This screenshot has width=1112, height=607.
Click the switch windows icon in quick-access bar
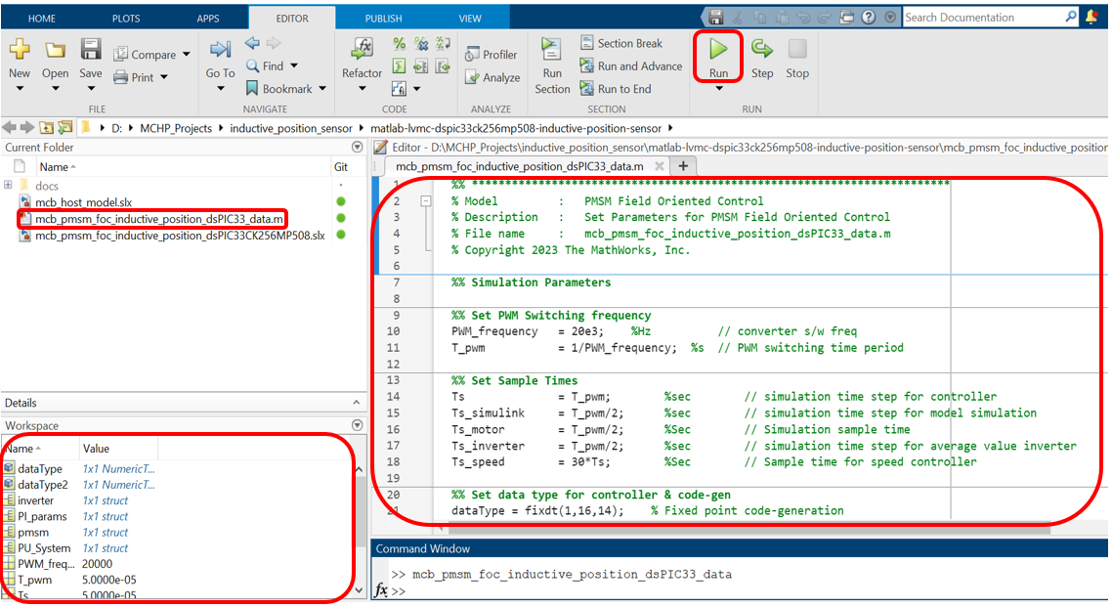coord(847,17)
